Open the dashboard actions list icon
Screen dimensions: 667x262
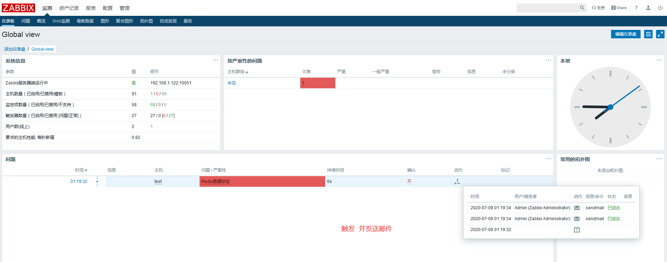click(648, 34)
